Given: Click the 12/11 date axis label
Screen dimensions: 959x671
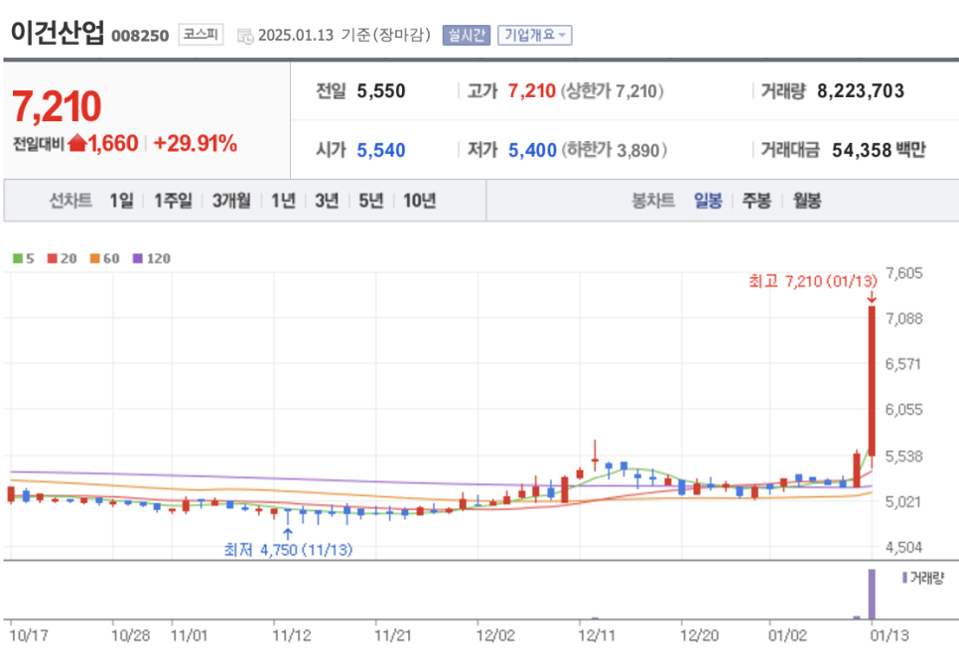Looking at the screenshot, I should point(597,635).
